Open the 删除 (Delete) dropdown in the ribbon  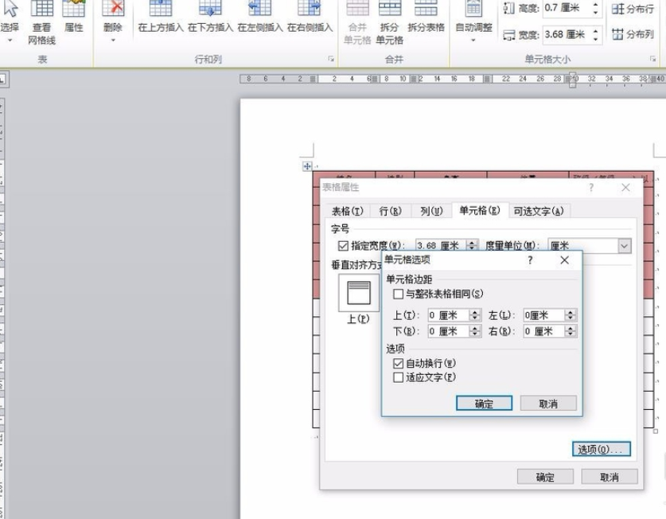(x=113, y=21)
